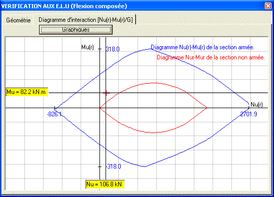Screen dimensions: 274x197
Task: Switch to the Géométrie tab
Action: [x=18, y=20]
